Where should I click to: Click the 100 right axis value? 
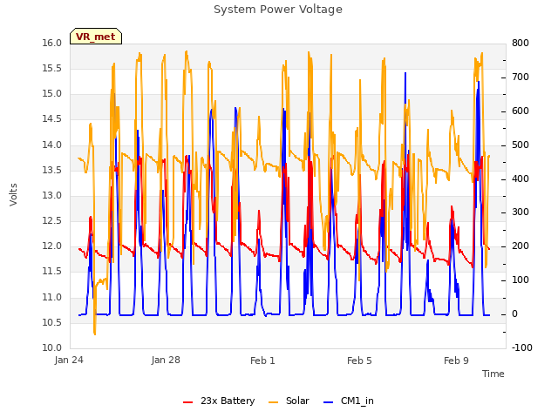point(521,280)
